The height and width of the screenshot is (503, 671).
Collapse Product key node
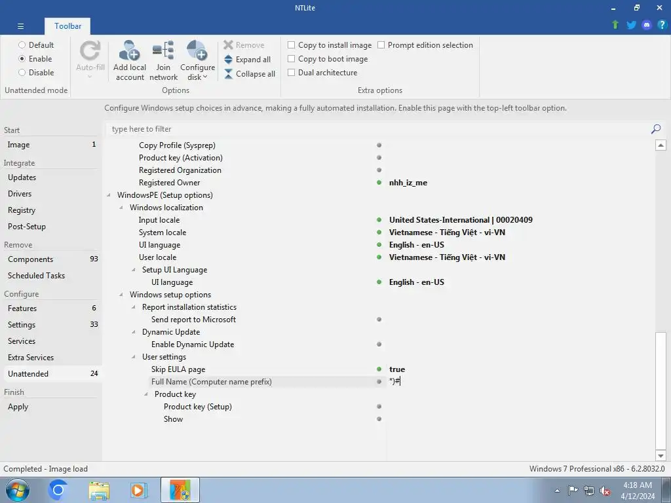click(x=146, y=394)
